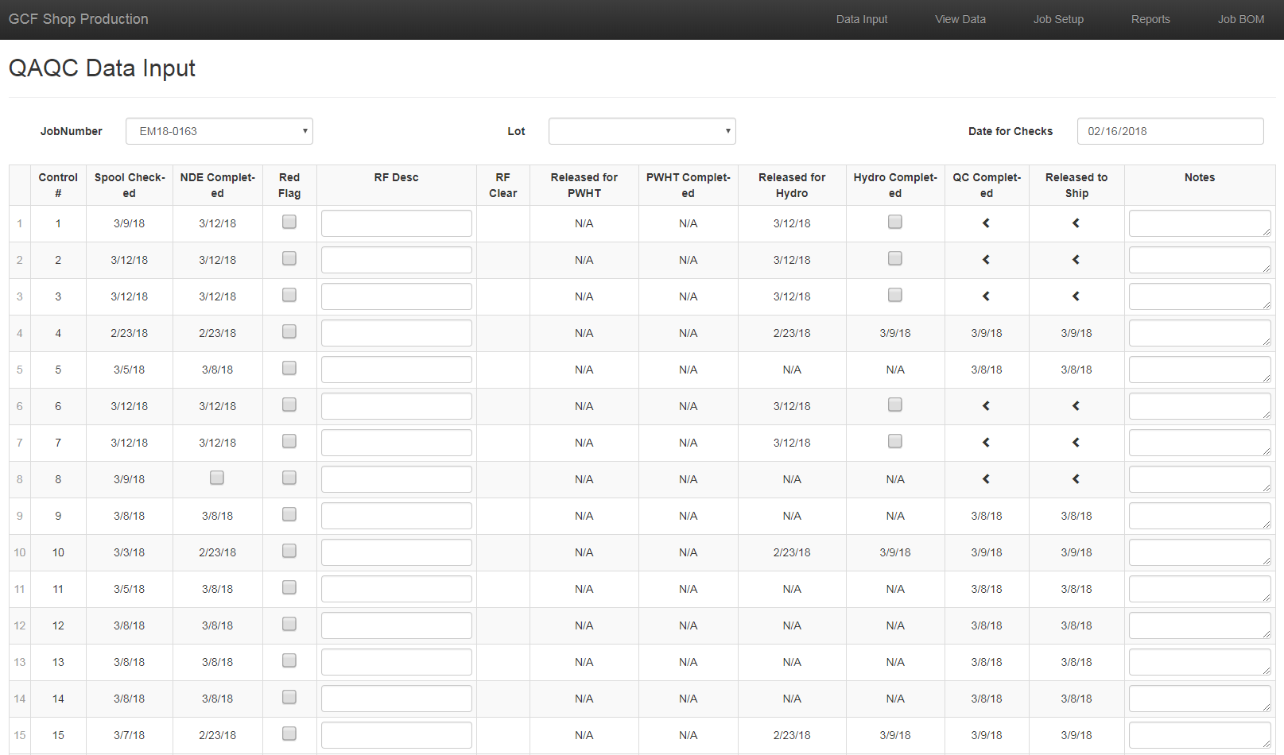Expand the Lot dropdown
Screen dimensions: 1284x755
[x=642, y=131]
